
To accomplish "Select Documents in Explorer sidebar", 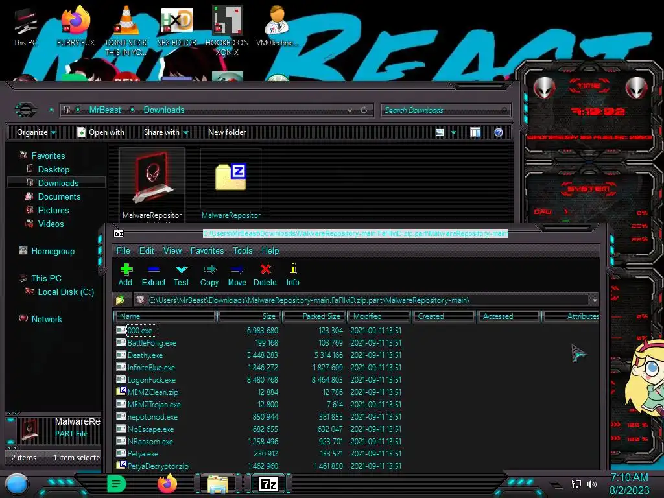I will pyautogui.click(x=59, y=197).
